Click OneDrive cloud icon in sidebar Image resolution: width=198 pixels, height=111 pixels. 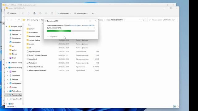click(10, 63)
